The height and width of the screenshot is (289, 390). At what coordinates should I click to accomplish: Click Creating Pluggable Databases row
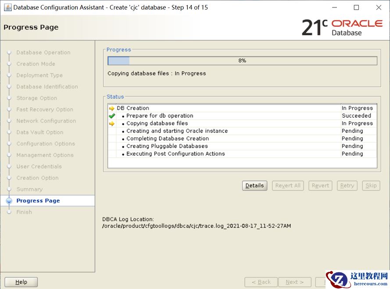(242, 146)
